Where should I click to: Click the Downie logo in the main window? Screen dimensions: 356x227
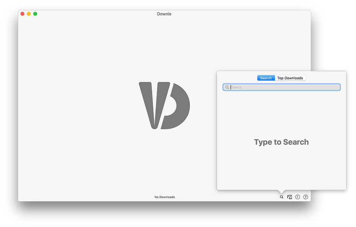coord(164,105)
